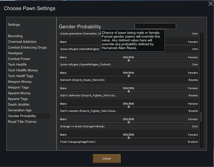
Task: Click the Female label above Thrall row
Action: coord(193,135)
